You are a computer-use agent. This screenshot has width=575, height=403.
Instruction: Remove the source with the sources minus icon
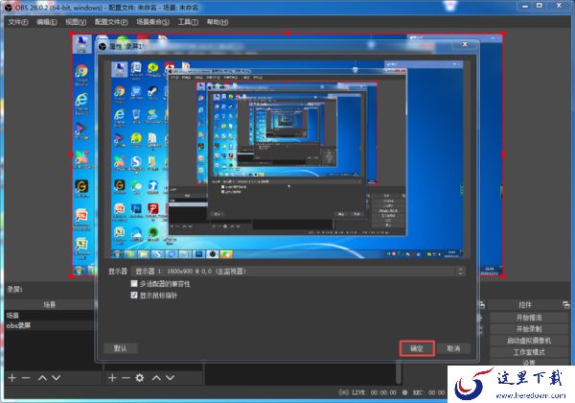coord(126,378)
